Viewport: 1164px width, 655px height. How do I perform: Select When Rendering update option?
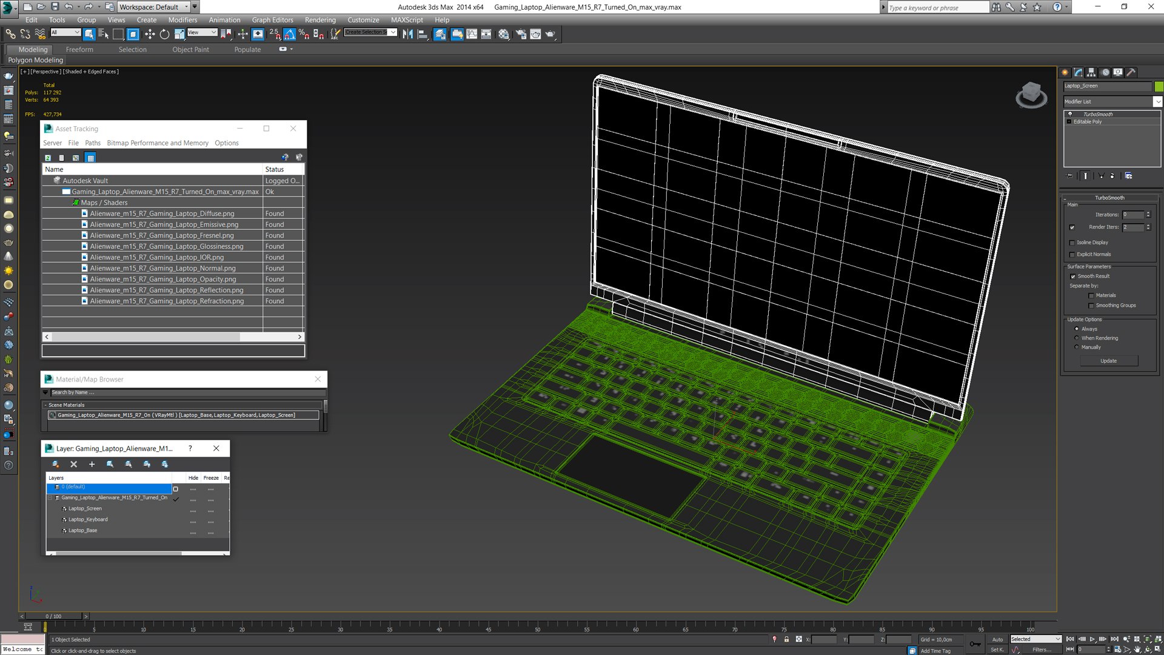coord(1077,338)
